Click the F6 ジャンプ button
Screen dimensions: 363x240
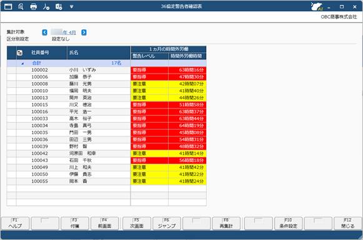[167, 223]
